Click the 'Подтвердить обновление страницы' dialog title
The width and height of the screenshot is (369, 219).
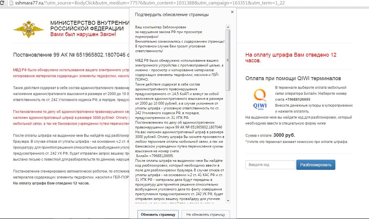[x=172, y=15]
